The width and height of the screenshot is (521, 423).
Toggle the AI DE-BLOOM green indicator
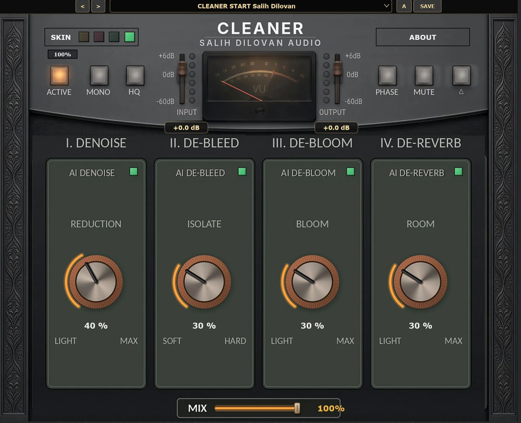click(350, 172)
